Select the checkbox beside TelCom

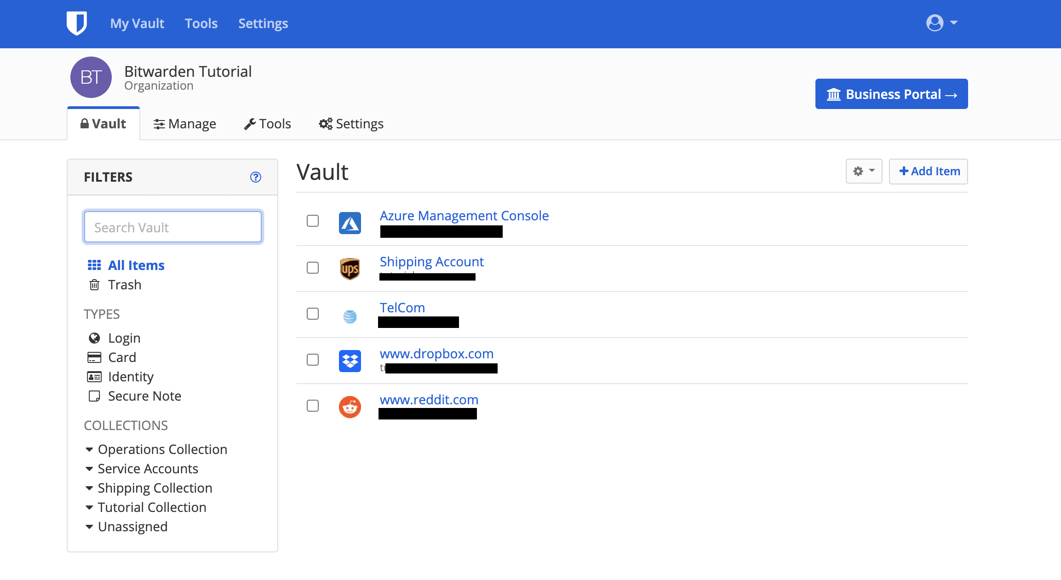coord(312,313)
